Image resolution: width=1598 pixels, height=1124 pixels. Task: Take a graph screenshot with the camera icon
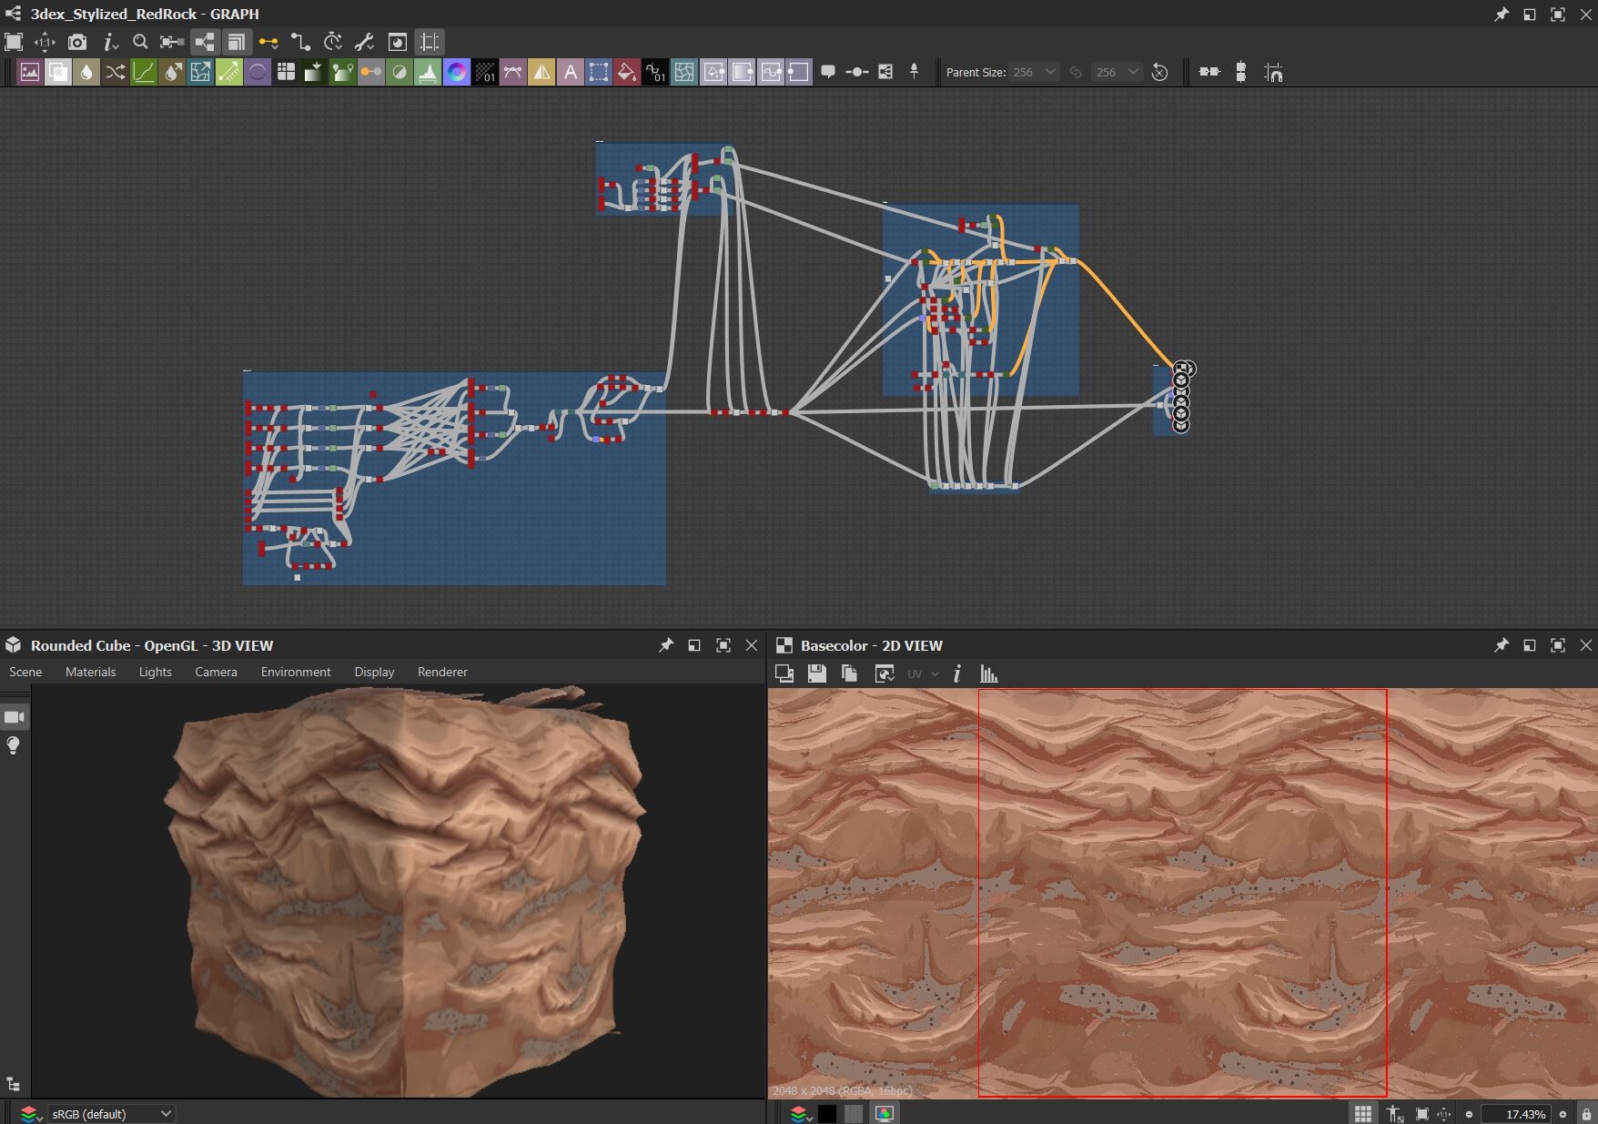[x=77, y=41]
